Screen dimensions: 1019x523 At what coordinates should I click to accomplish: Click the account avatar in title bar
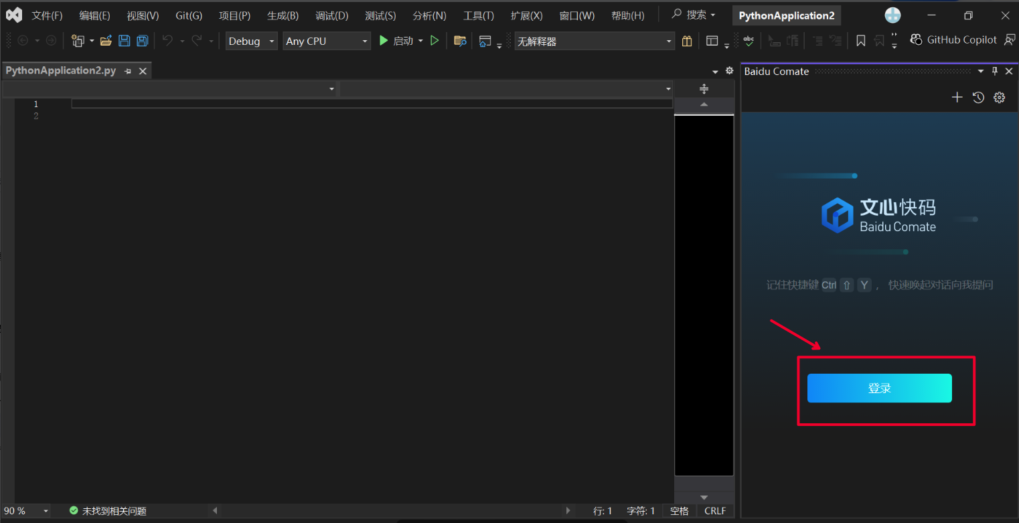(x=892, y=15)
